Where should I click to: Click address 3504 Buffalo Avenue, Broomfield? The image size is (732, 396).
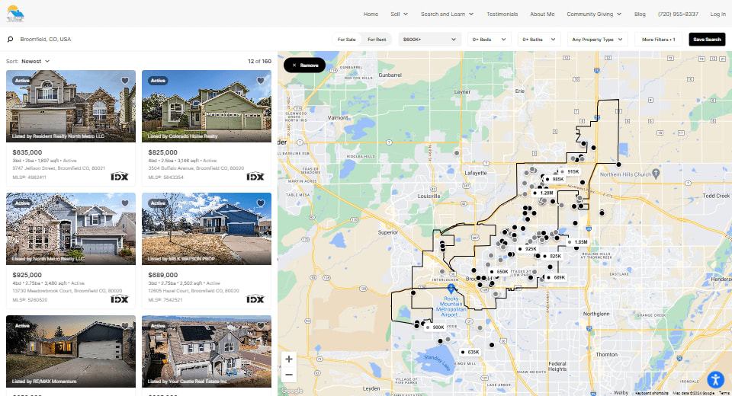[196, 168]
